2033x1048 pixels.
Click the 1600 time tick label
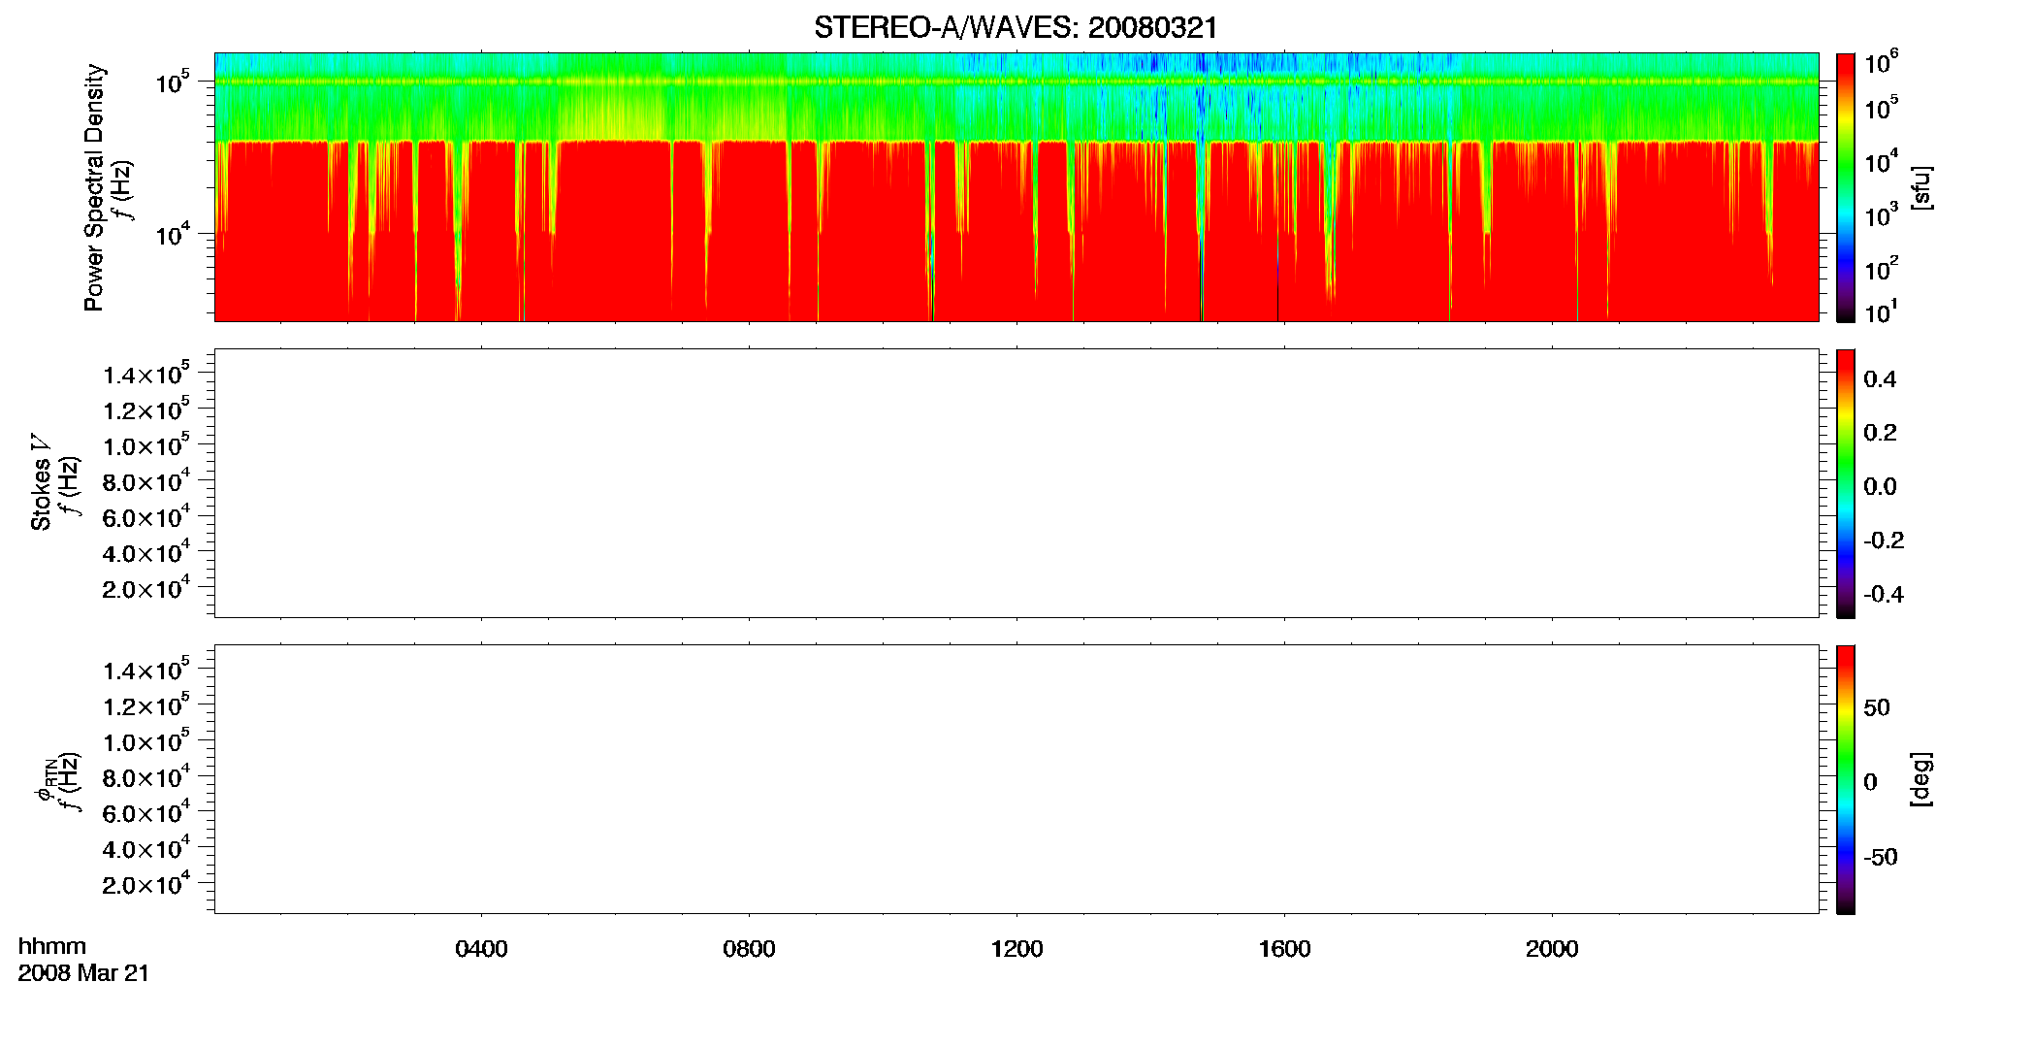tap(1284, 949)
